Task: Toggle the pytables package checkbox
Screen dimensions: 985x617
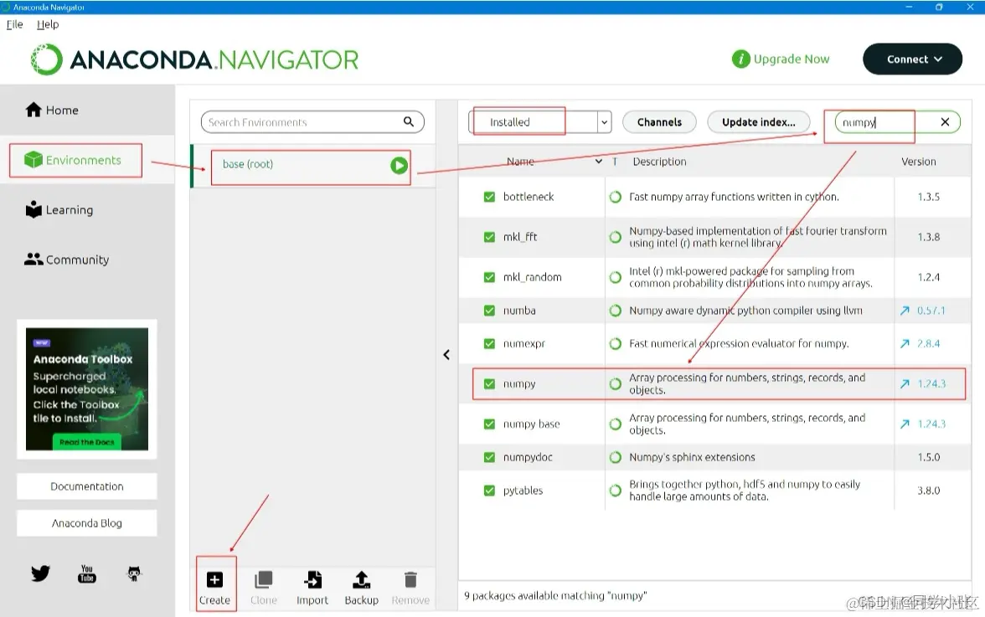Action: 489,491
